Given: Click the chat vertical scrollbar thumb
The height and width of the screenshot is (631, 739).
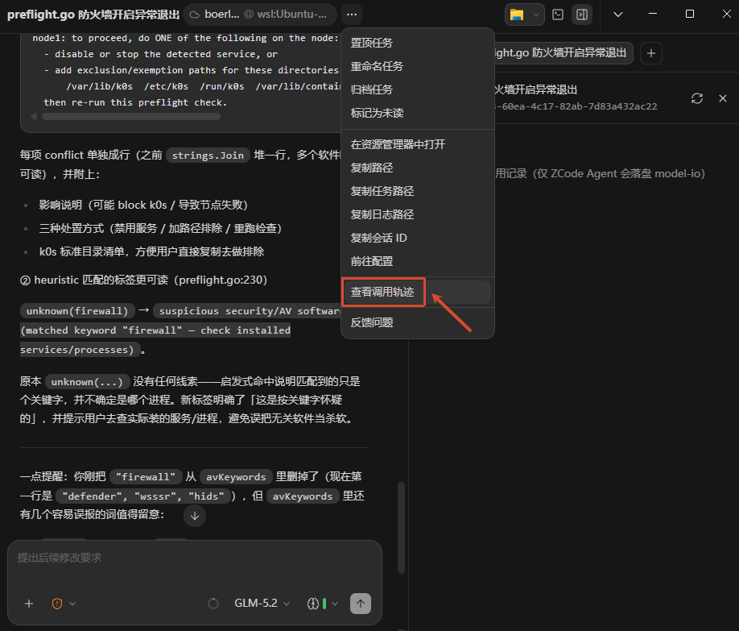Looking at the screenshot, I should point(401,528).
